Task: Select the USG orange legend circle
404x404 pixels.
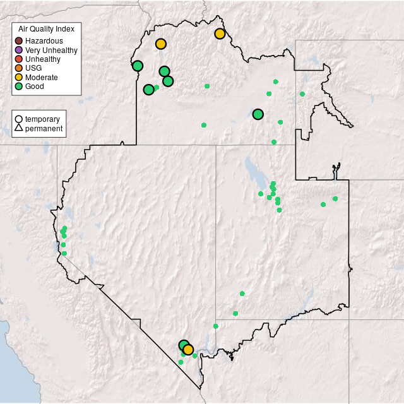Action: pos(19,68)
